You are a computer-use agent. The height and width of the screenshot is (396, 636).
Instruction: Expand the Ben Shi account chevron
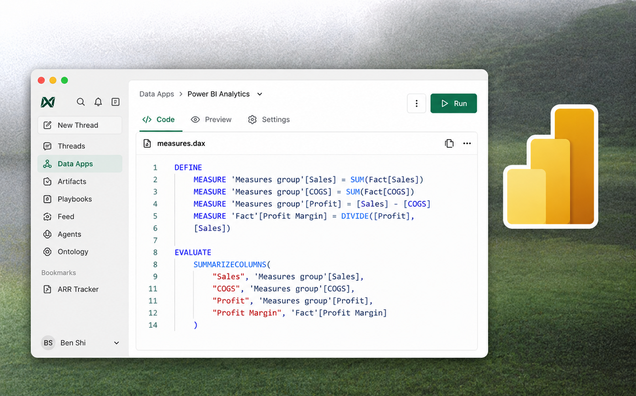[117, 343]
